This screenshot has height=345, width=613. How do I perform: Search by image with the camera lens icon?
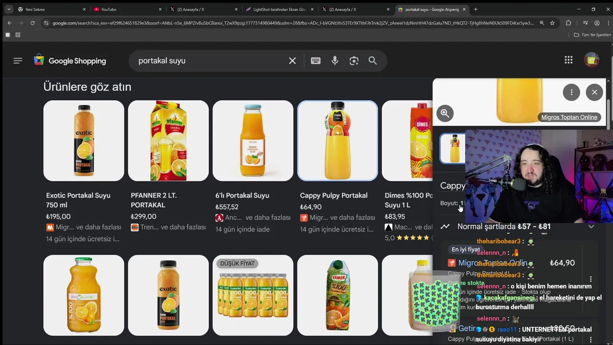[354, 61]
